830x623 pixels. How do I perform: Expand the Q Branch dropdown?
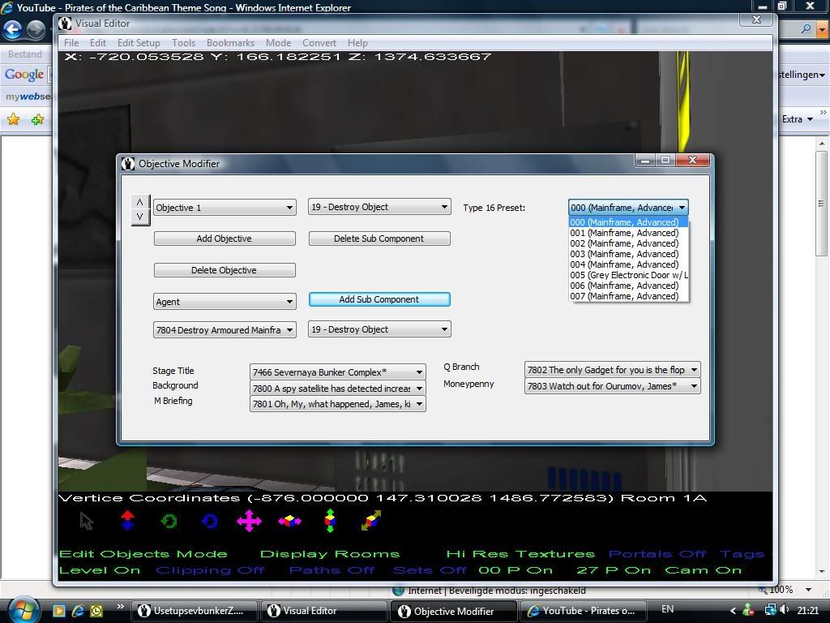pos(613,370)
